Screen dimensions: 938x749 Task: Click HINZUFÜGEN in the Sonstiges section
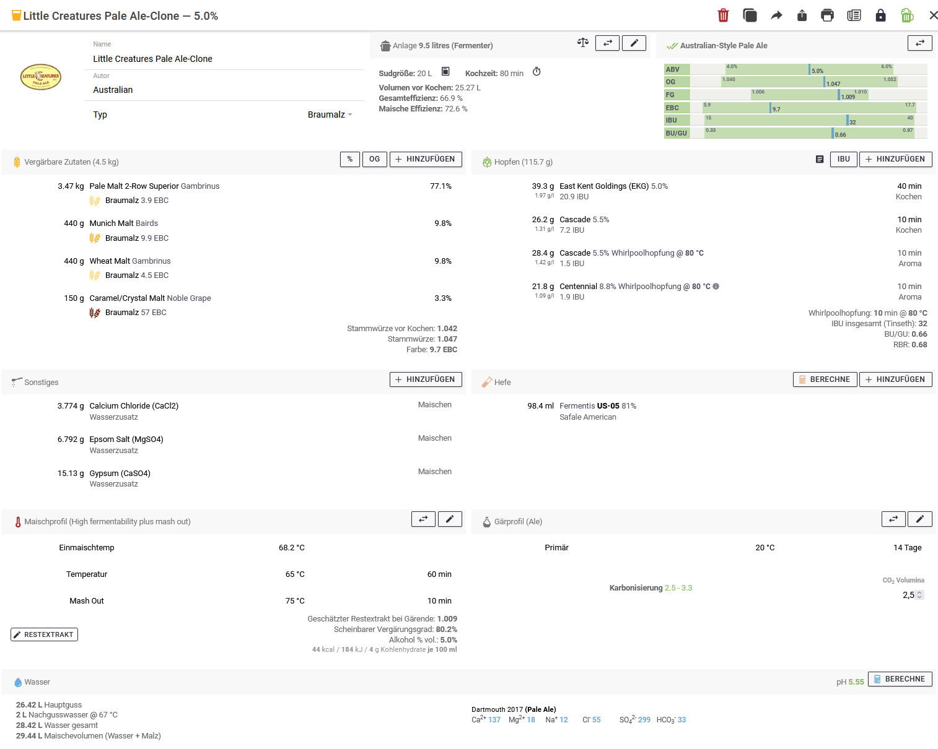pos(426,379)
